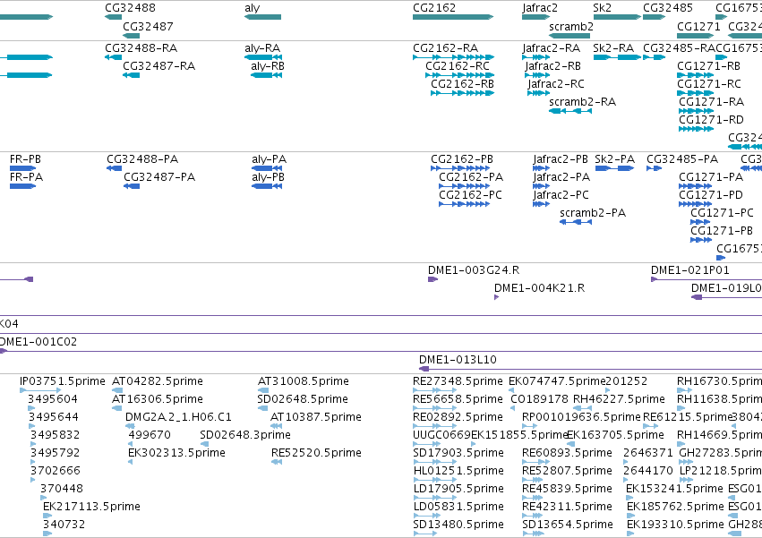Image resolution: width=762 pixels, height=538 pixels.
Task: Click the scramb2 gene feature
Action: 569,36
